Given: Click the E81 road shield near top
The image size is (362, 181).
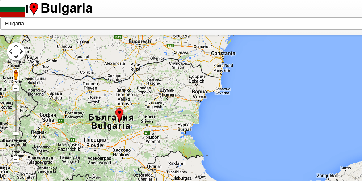Looking at the screenshot, I should 118,37.
